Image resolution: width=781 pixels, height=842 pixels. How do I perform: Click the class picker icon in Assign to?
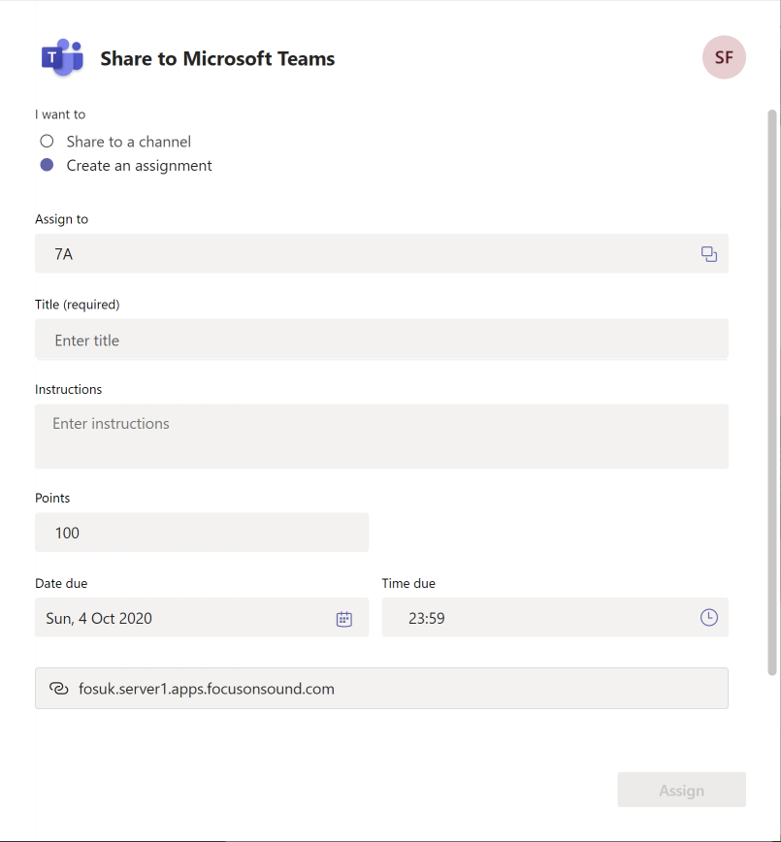click(x=708, y=254)
